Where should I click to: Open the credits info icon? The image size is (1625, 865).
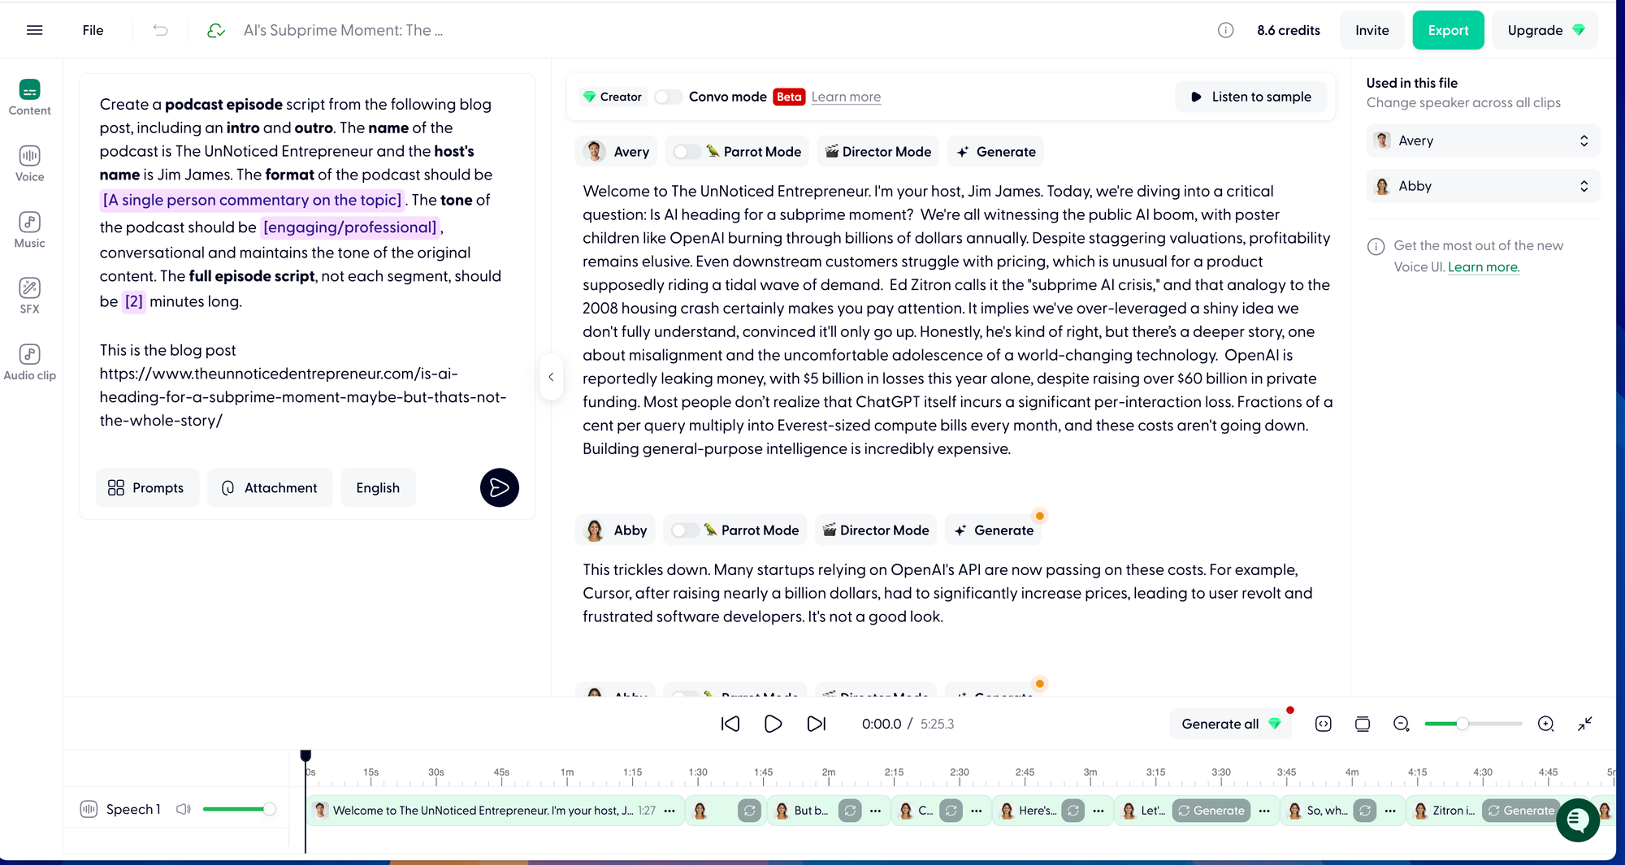(1225, 30)
